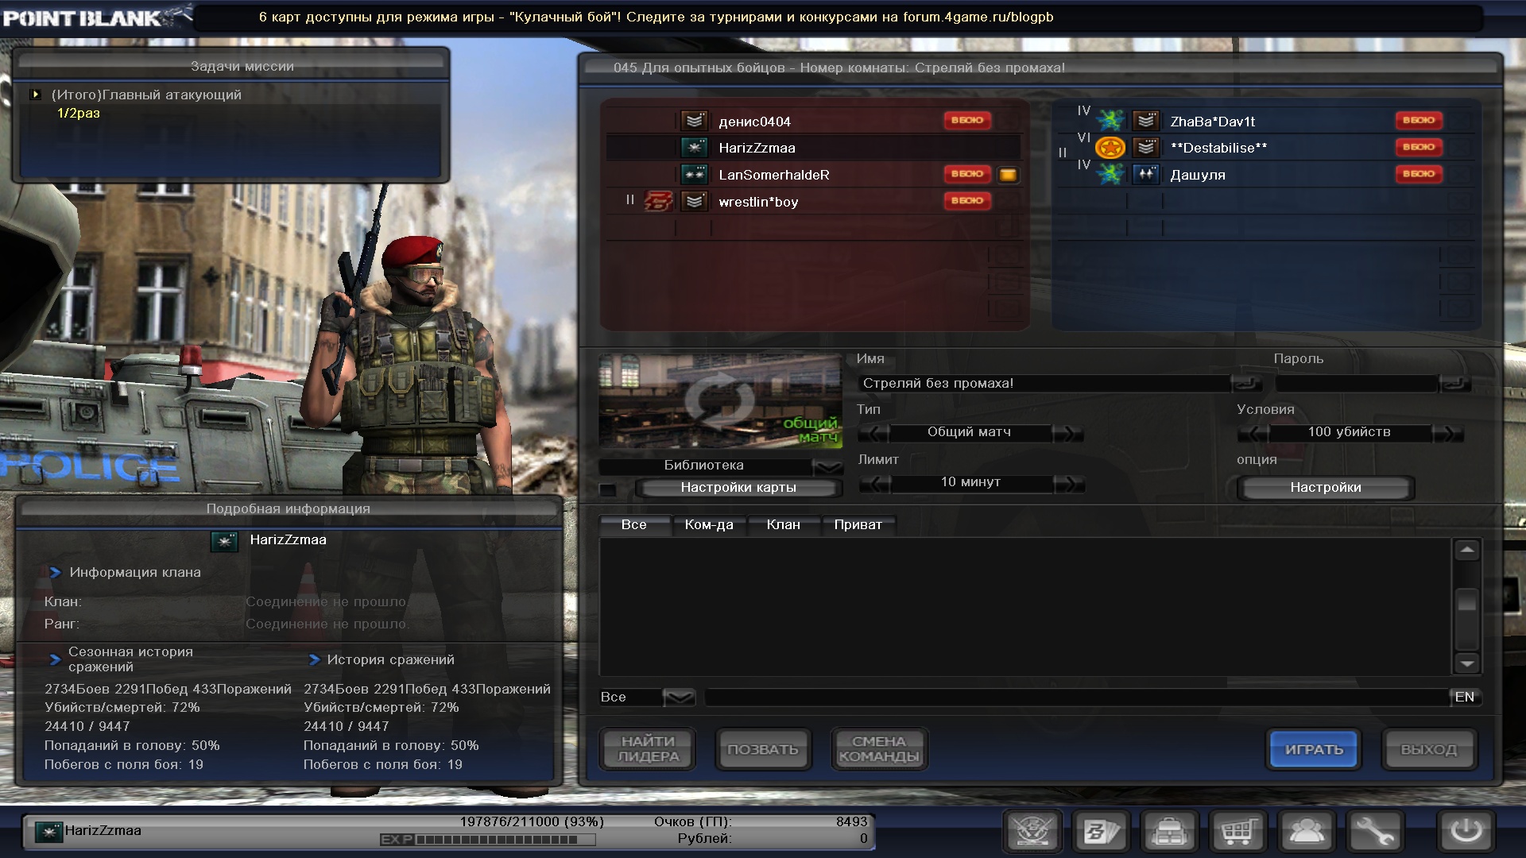Click the clan emblem beside Дашуля
This screenshot has width=1526, height=858.
click(1110, 174)
